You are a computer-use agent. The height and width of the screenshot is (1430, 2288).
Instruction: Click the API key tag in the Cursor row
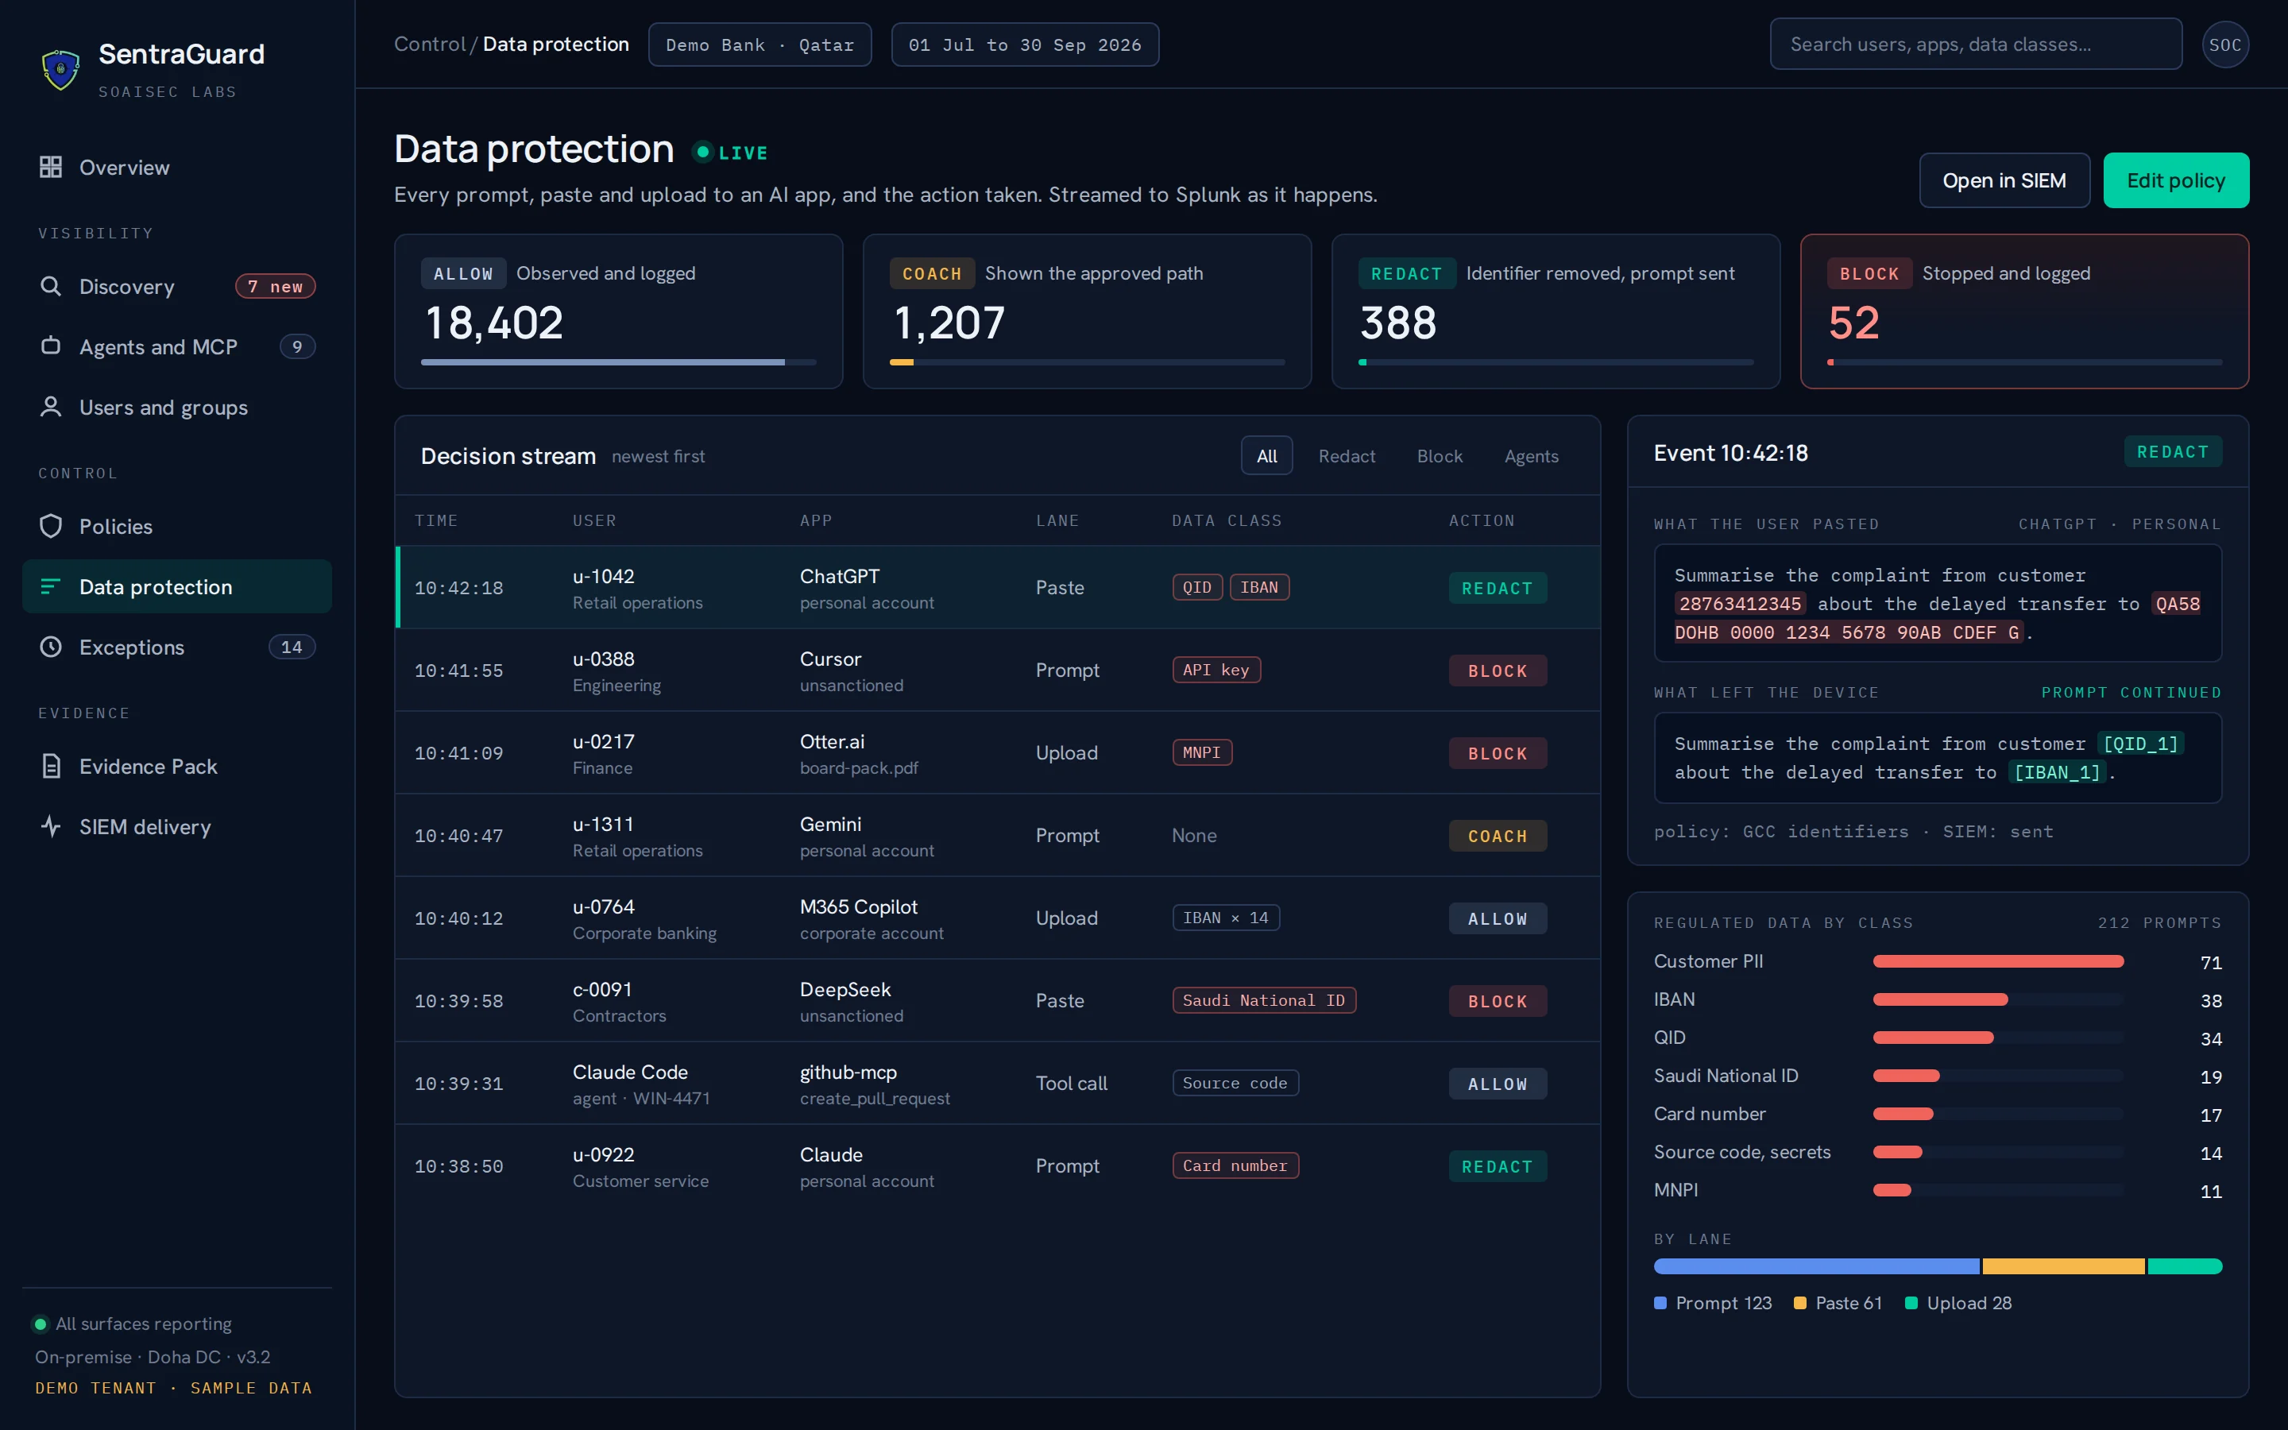[x=1215, y=670]
